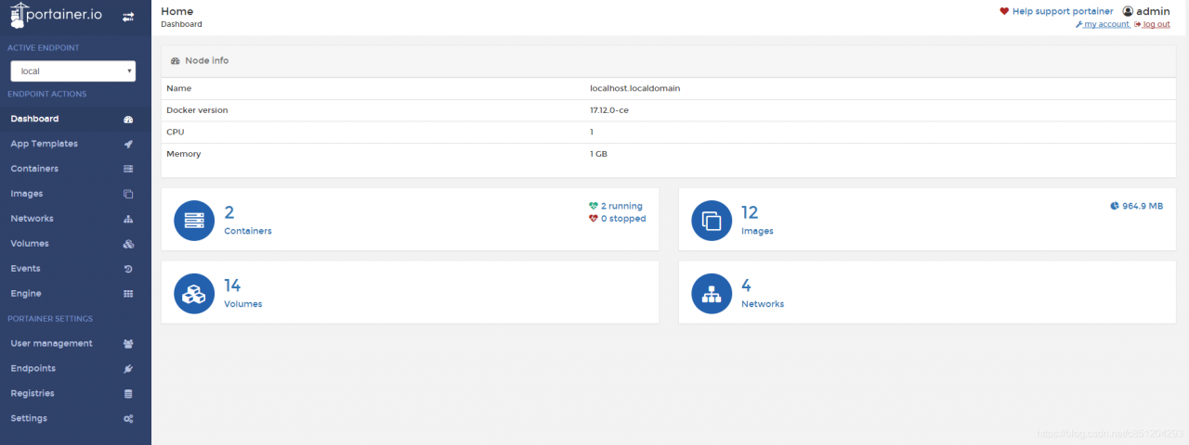Toggle sidebar with the arrows icon
Image resolution: width=1189 pixels, height=445 pixels.
[x=128, y=17]
